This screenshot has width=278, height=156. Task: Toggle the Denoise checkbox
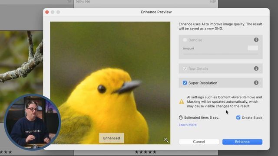coord(185,40)
